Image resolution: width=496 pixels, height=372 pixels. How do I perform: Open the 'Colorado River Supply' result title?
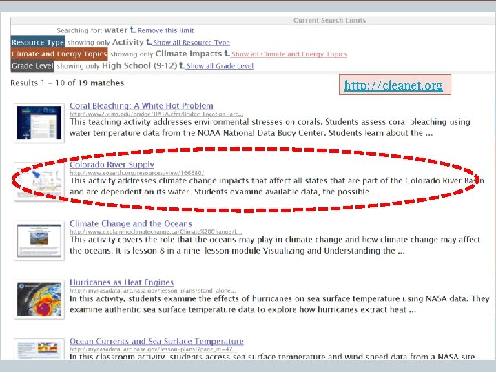112,165
